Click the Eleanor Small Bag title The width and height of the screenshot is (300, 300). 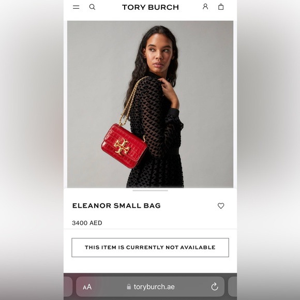[x=116, y=206]
